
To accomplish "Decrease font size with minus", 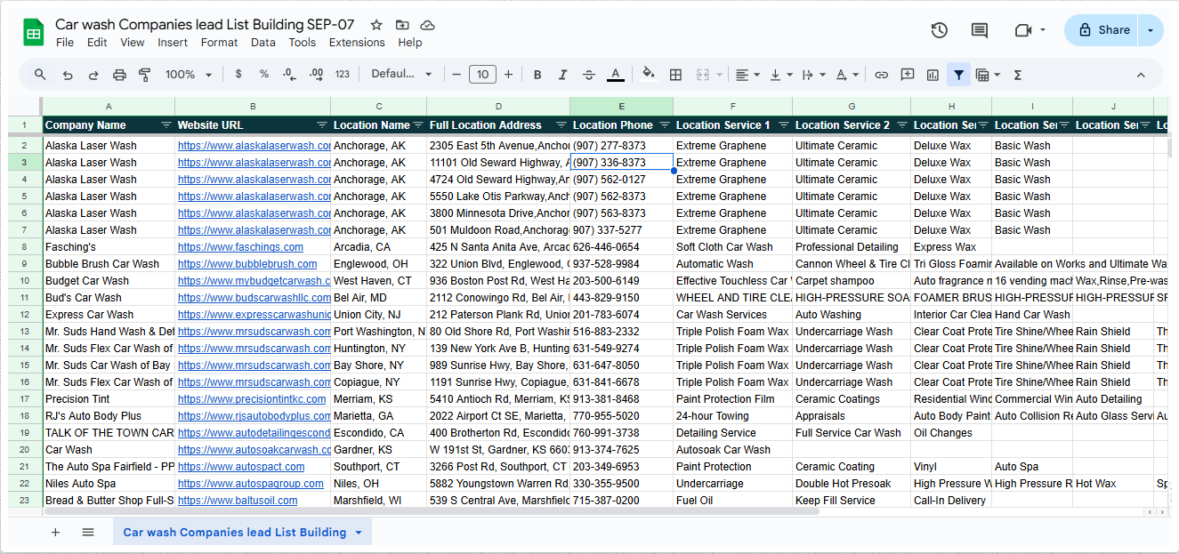I will click(x=456, y=75).
